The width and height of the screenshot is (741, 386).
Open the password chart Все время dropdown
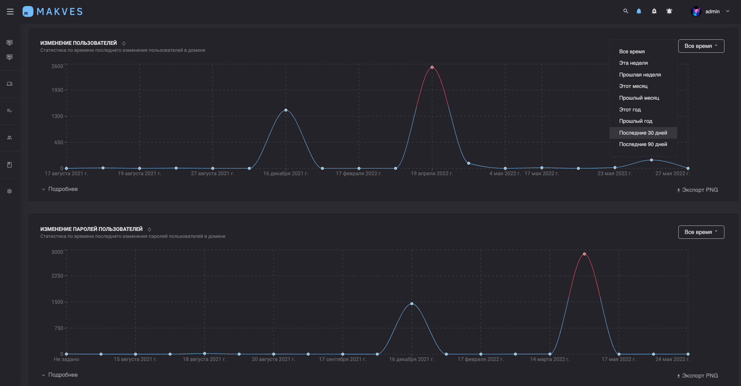pos(701,232)
